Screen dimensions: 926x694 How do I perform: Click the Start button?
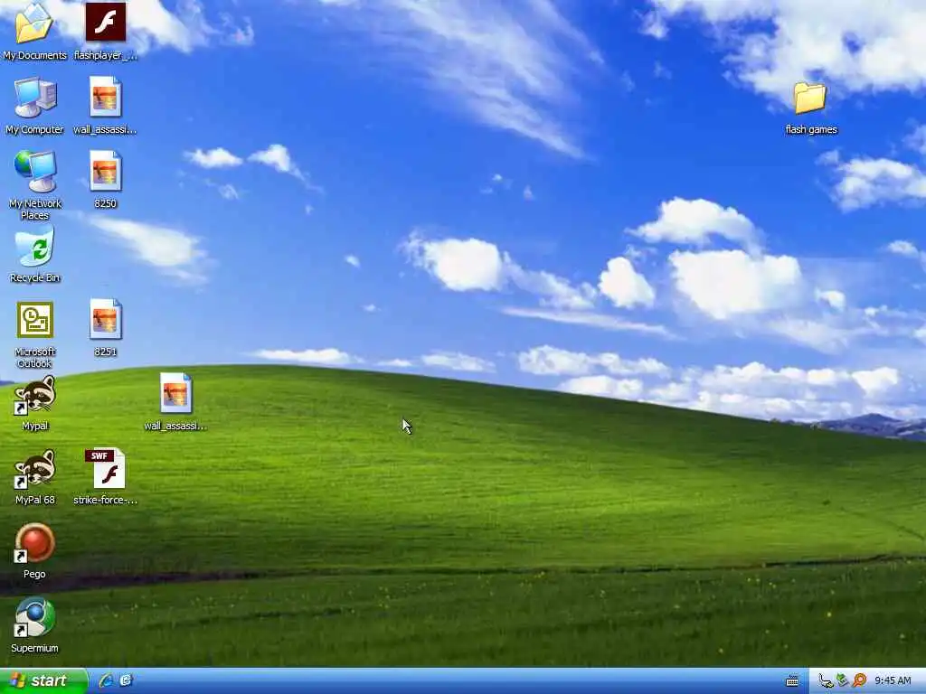[43, 681]
